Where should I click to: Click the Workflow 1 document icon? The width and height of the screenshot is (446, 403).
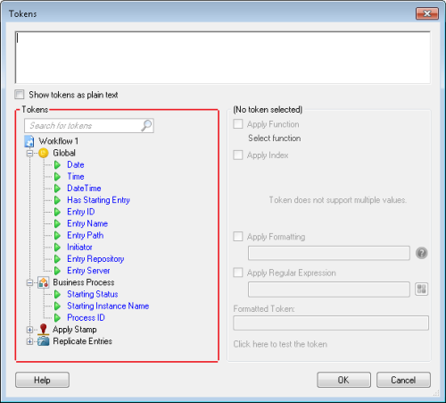pyautogui.click(x=29, y=141)
